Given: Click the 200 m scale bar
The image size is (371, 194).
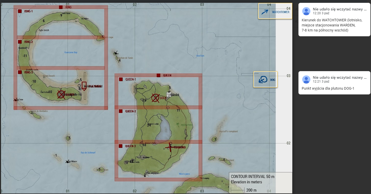Looking at the screenshot, I should pos(238,190).
